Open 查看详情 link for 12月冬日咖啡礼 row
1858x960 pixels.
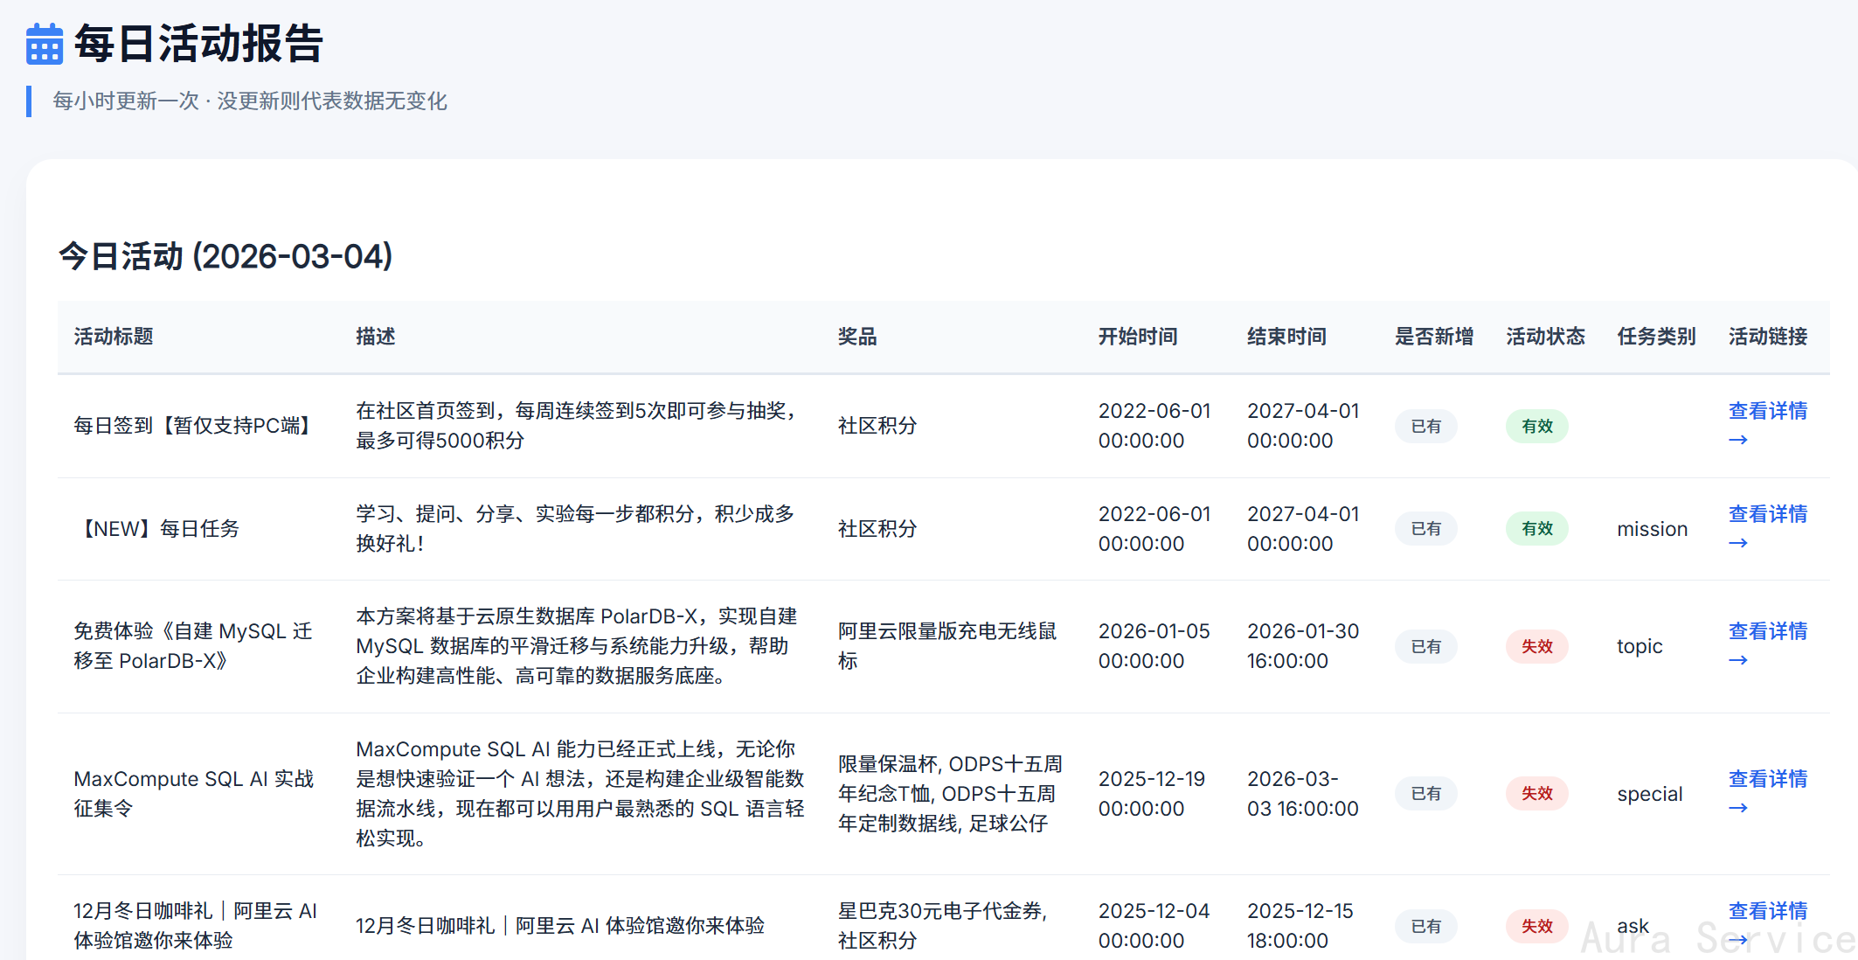pyautogui.click(x=1767, y=925)
